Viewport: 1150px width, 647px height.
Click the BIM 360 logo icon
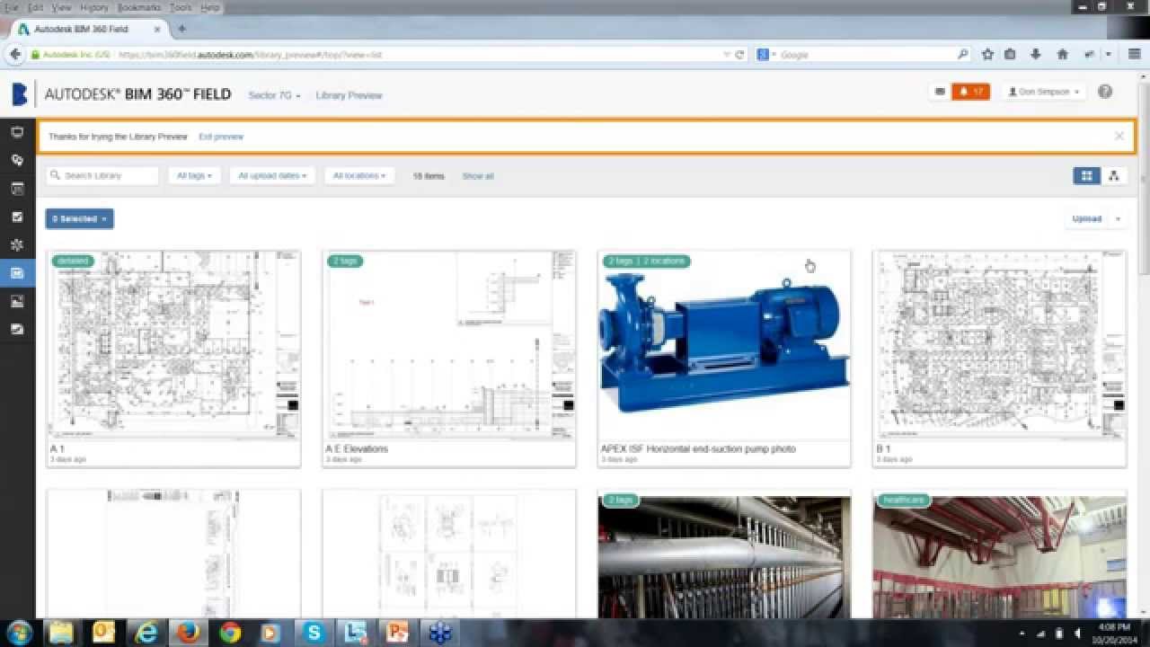pyautogui.click(x=20, y=94)
